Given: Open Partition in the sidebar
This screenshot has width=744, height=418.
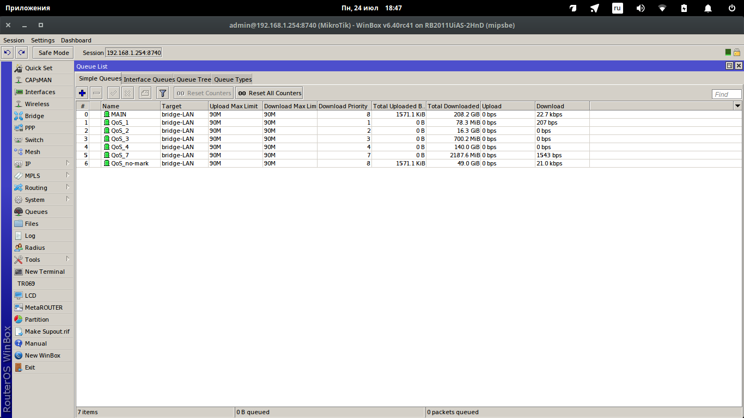Looking at the screenshot, I should [43, 319].
